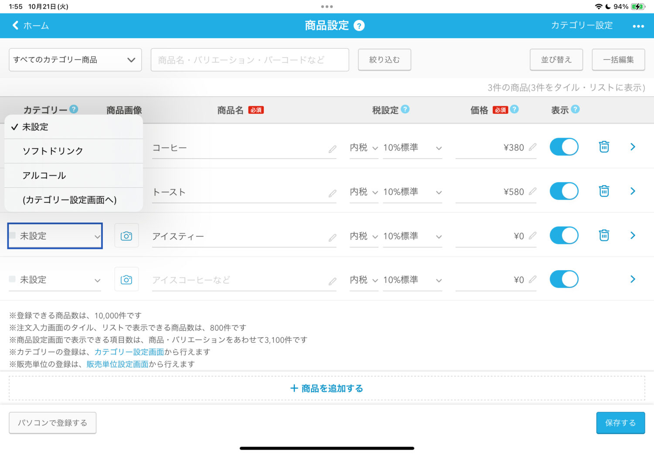Turn off display switch for トースト
Screen dimensions: 654x454
[x=564, y=191]
